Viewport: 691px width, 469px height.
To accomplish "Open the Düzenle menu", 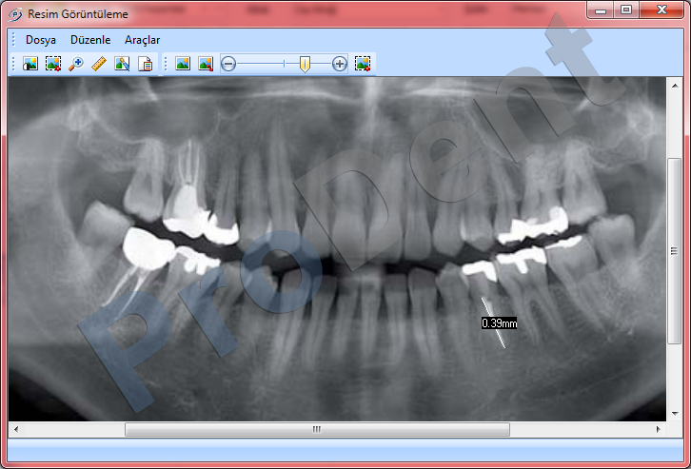I will point(90,40).
